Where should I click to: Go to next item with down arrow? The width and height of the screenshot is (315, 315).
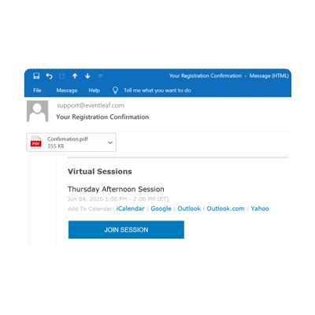[x=87, y=76]
